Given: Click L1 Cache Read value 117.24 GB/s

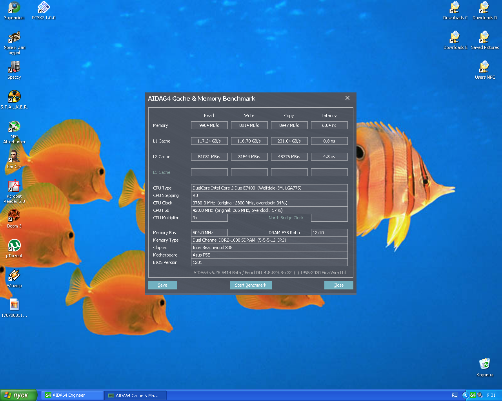Looking at the screenshot, I should point(209,141).
